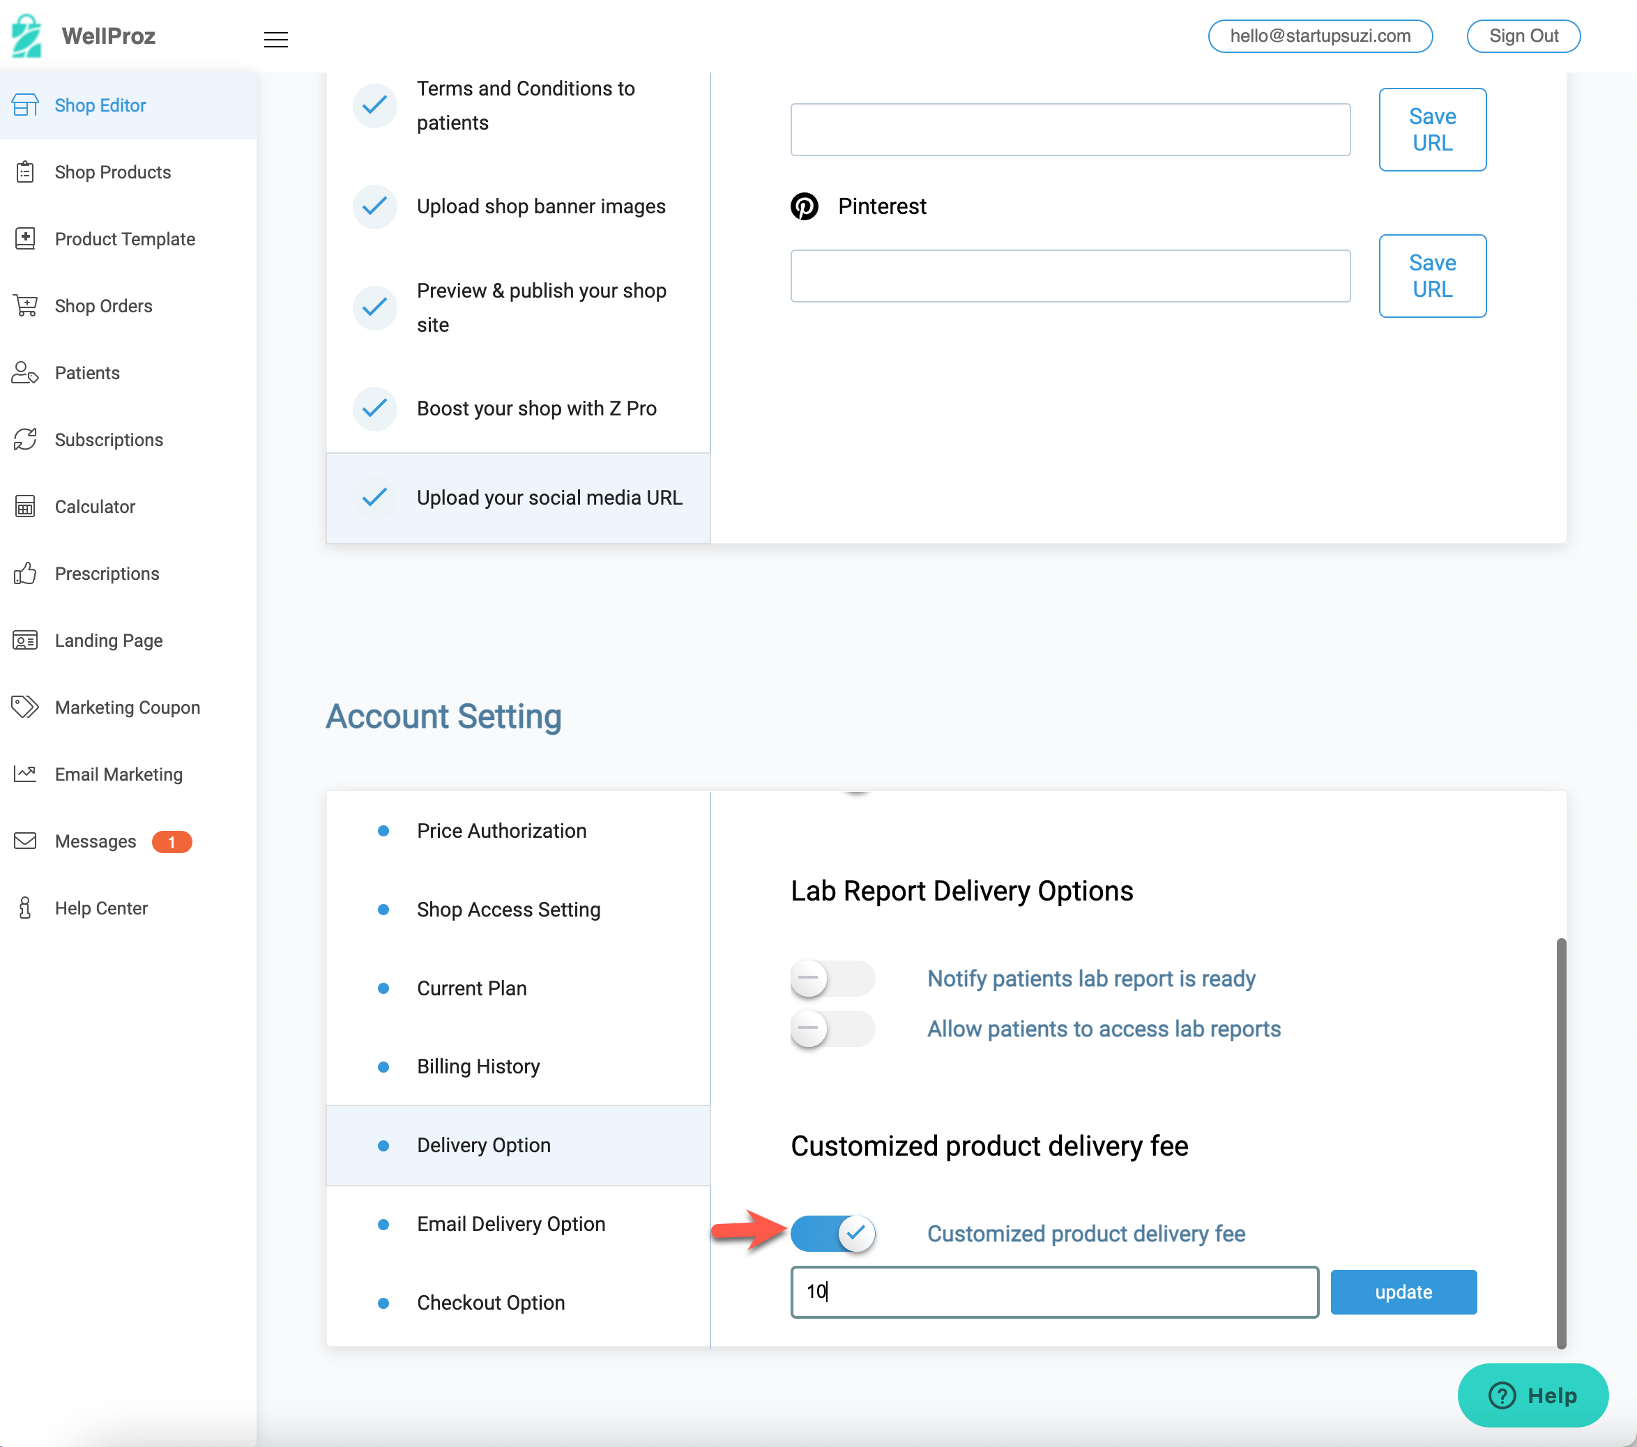Screen dimensions: 1637x1447
Task: Toggle the hamburger sidebar menu
Action: click(275, 39)
